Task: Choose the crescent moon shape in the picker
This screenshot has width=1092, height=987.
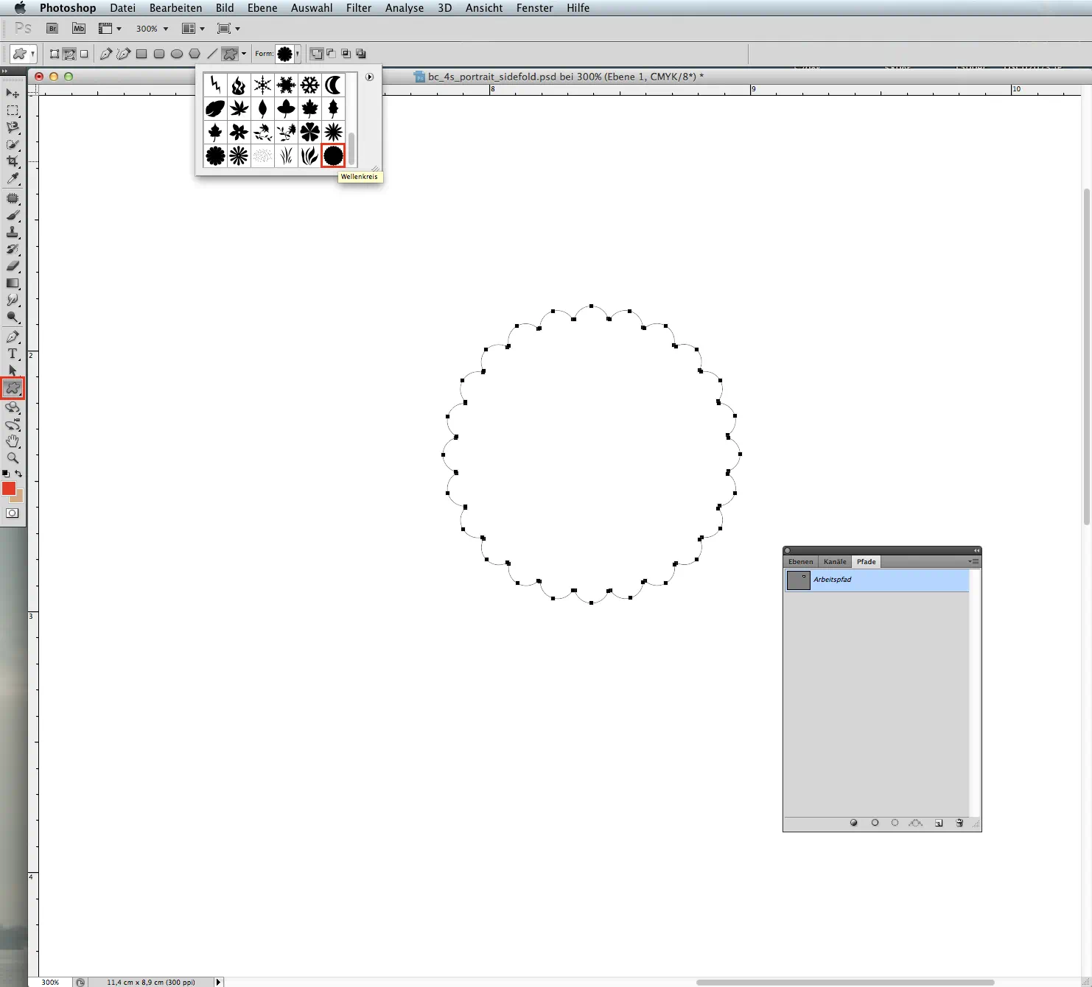Action: click(333, 85)
